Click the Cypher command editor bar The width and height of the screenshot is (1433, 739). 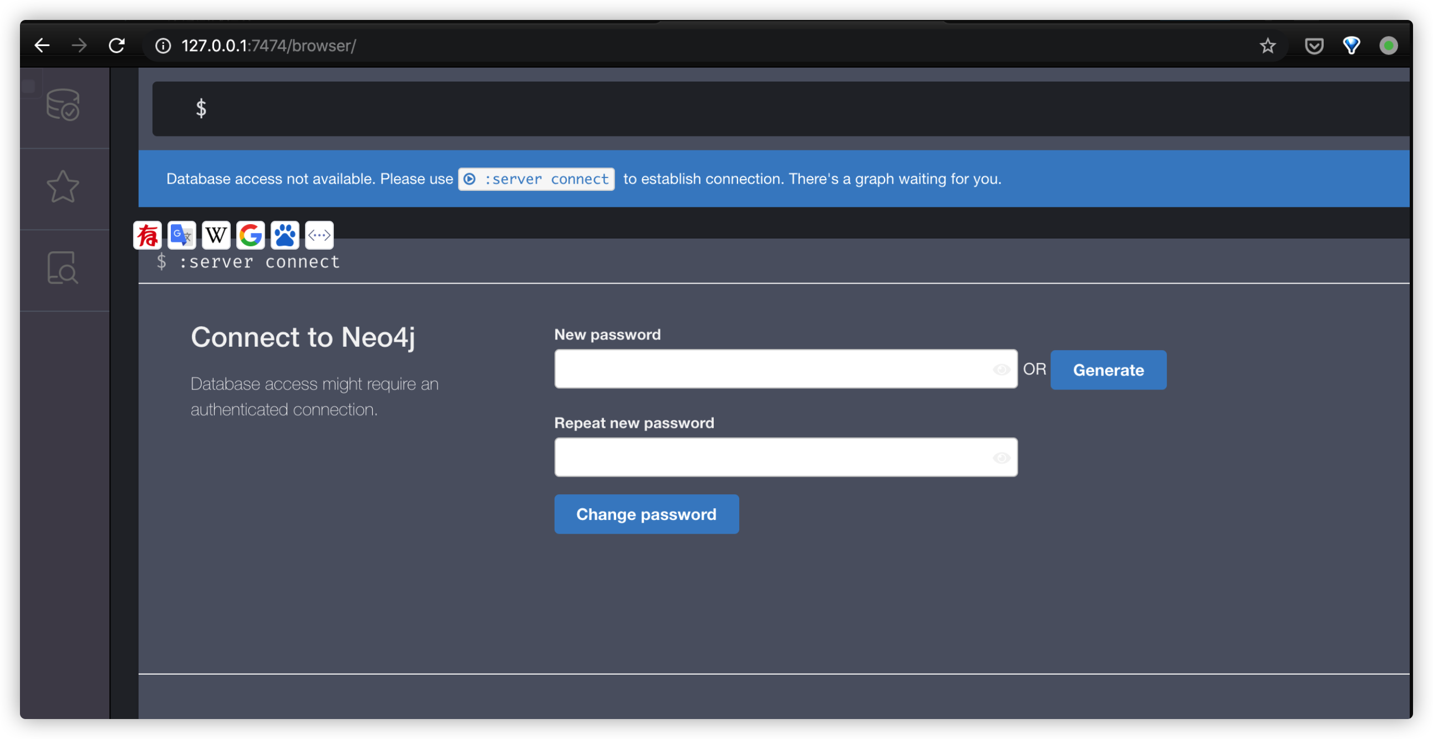[x=779, y=109]
